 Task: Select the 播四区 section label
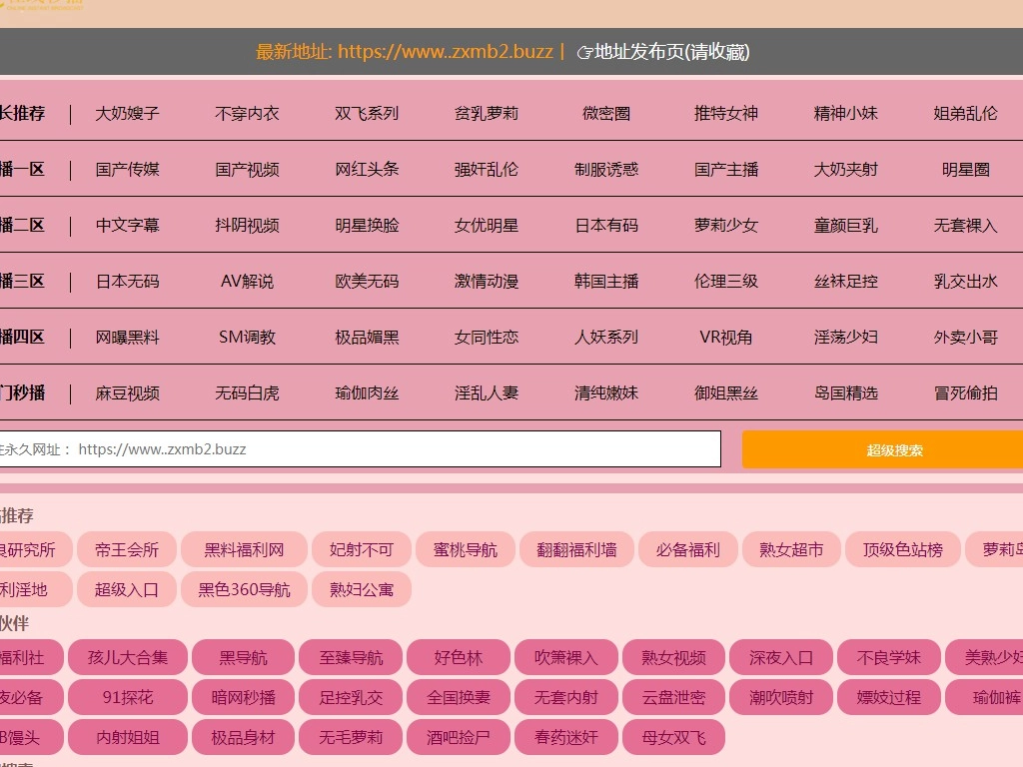coord(20,338)
